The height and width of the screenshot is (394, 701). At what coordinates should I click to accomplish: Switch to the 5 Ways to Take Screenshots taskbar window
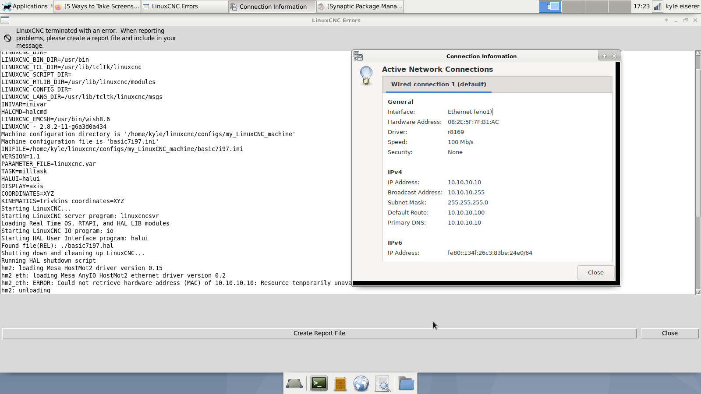[97, 6]
